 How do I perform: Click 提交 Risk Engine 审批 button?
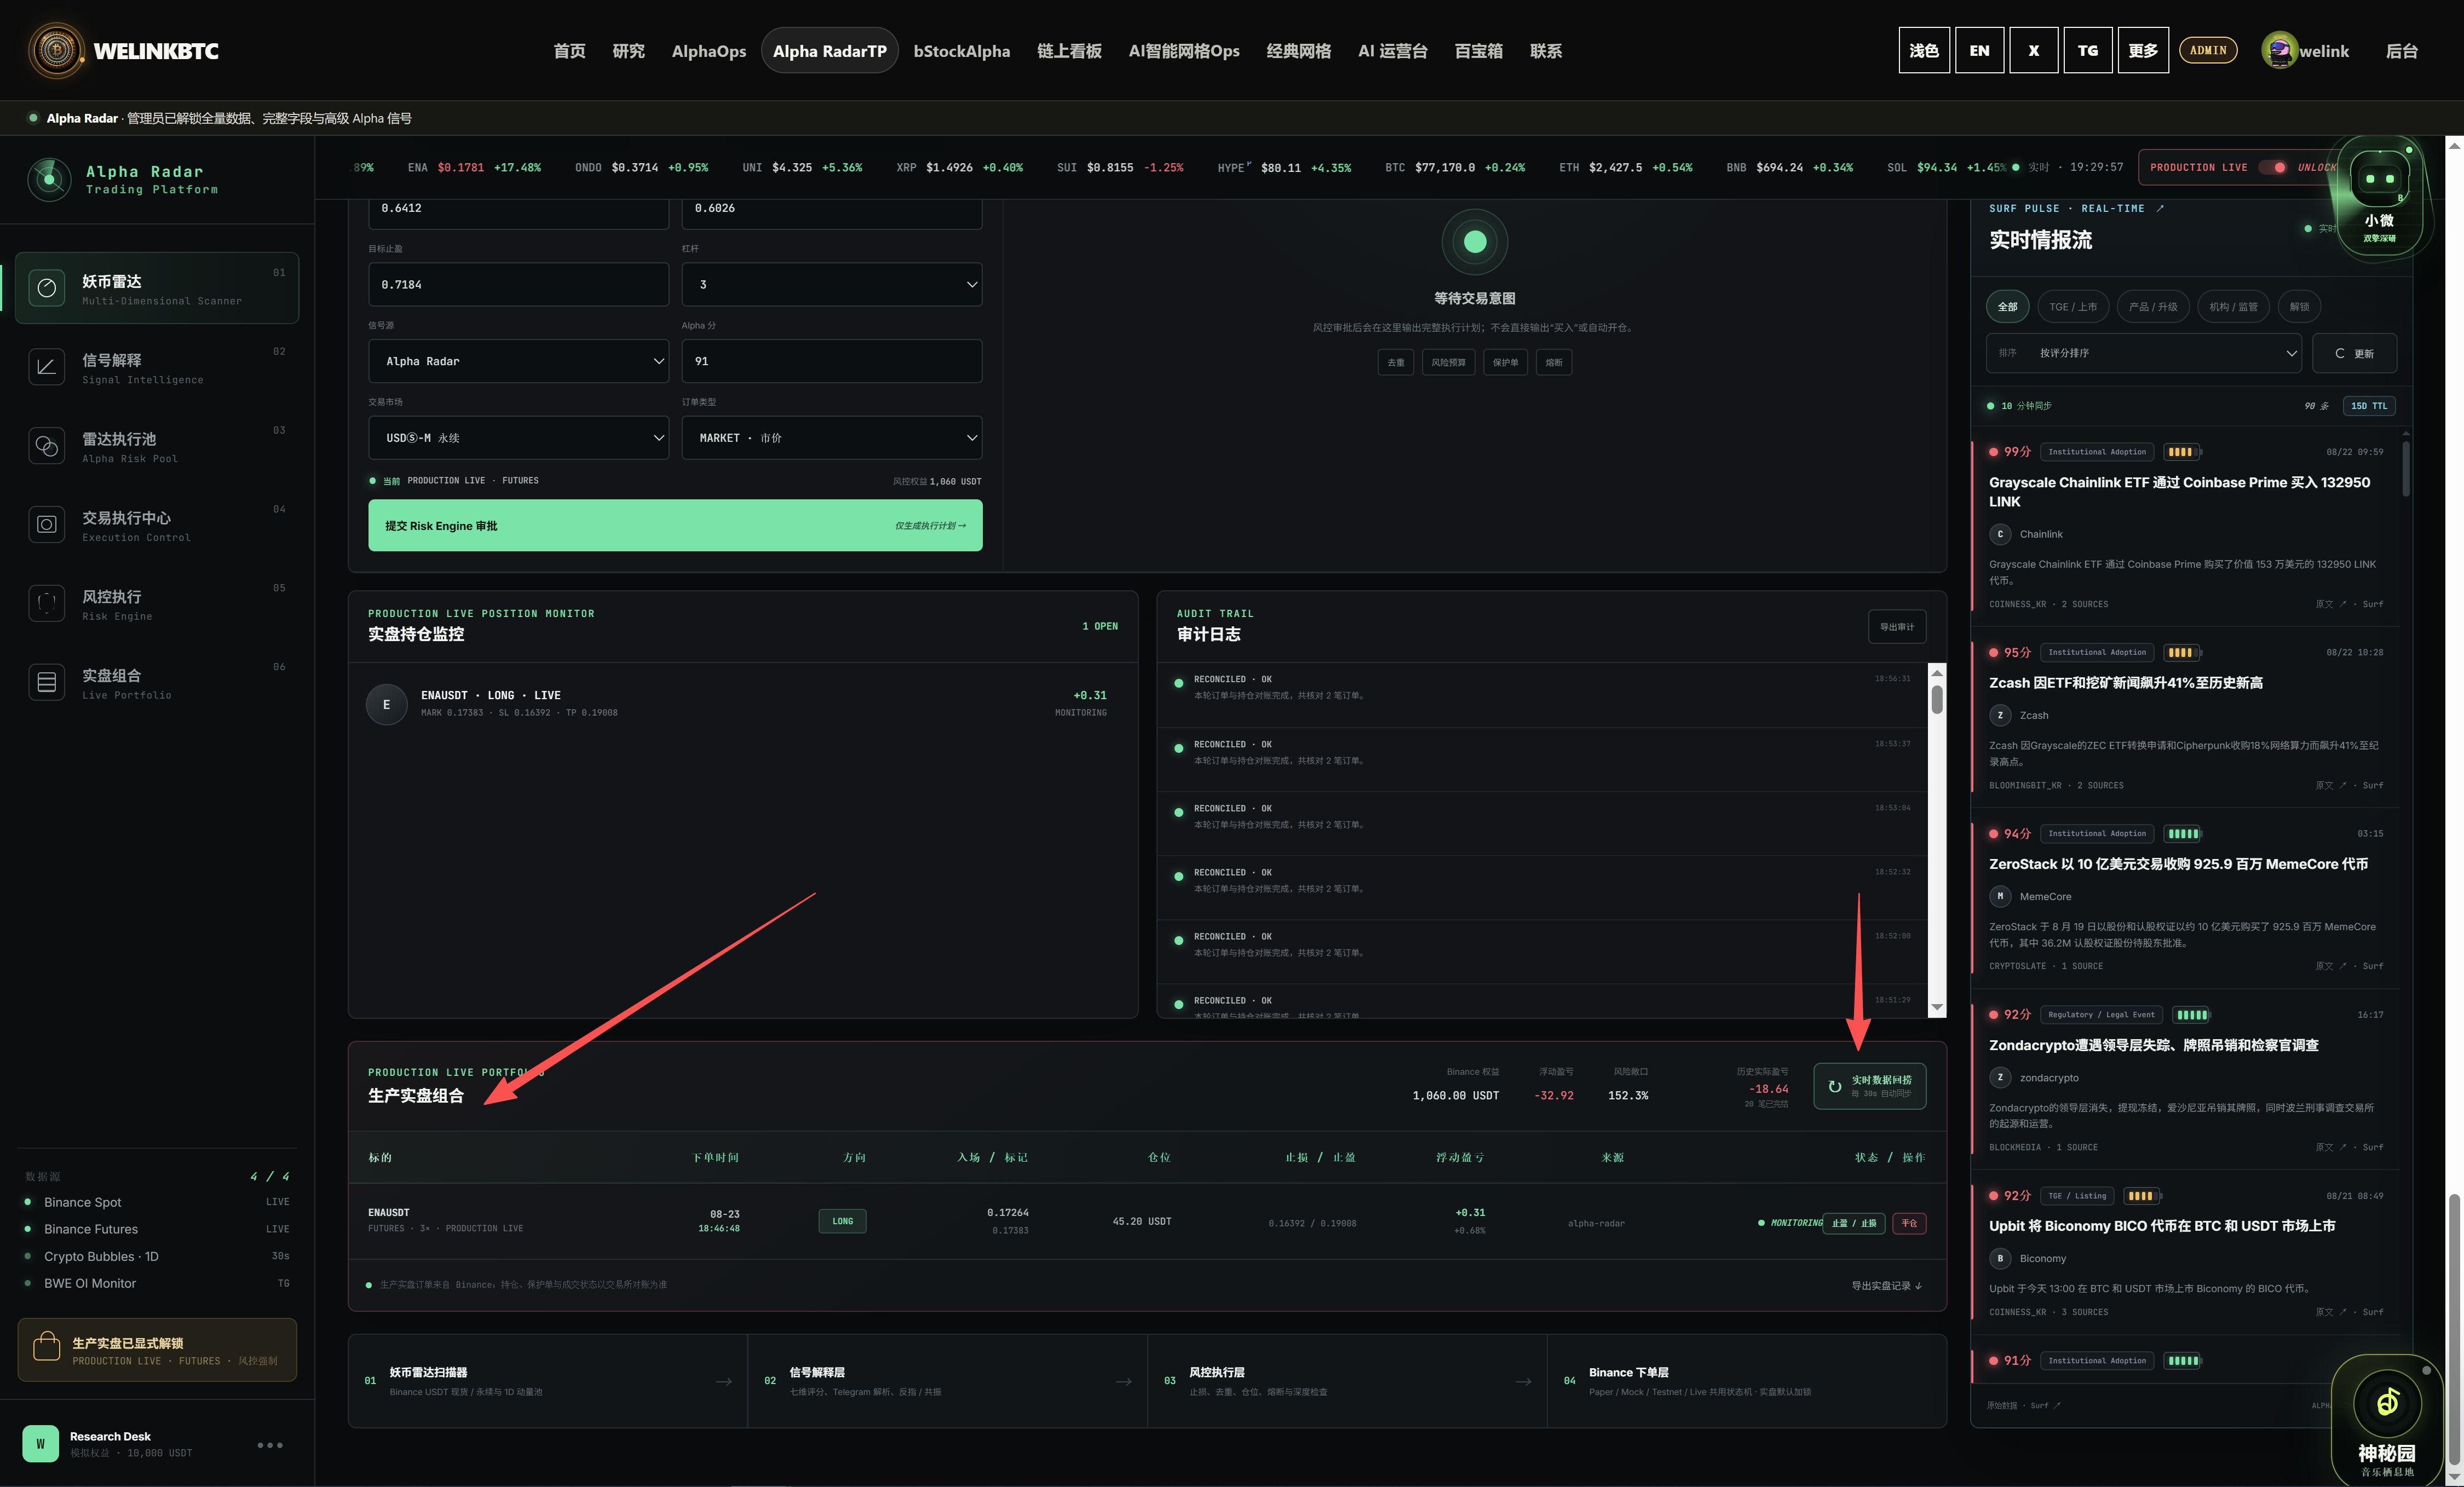click(x=675, y=525)
